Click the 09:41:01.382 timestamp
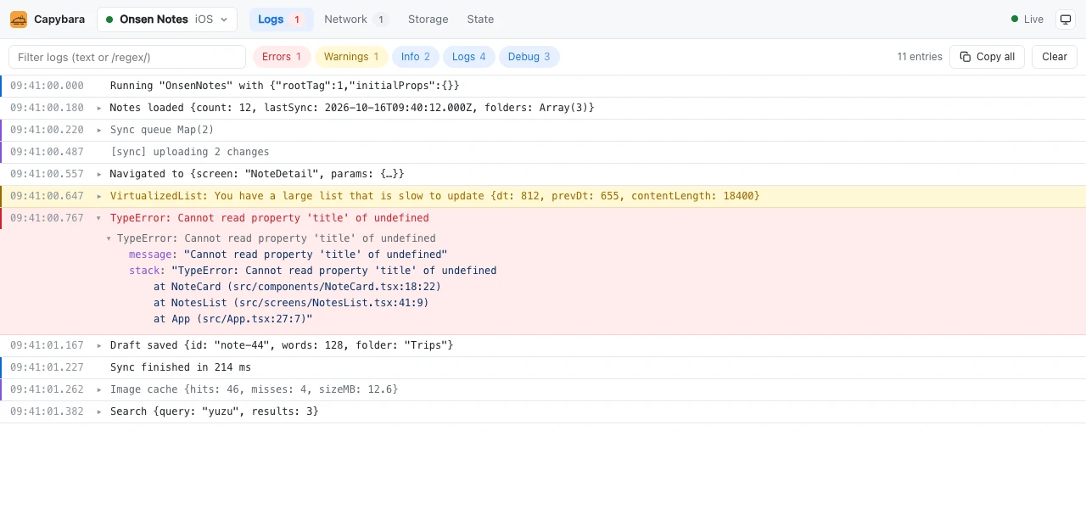 47,411
